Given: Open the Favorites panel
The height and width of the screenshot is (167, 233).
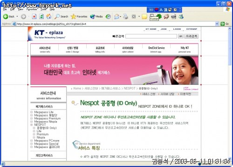Looking at the screenshot, I should pyautogui.click(x=79, y=16).
